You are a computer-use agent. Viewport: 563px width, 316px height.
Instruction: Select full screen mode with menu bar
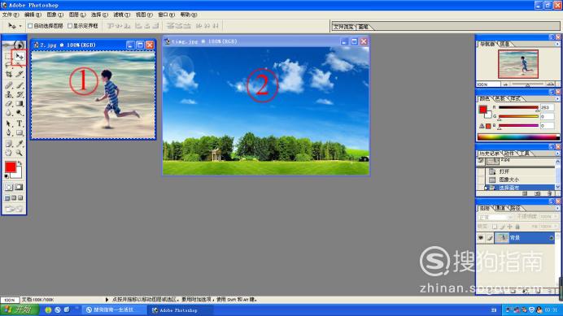pos(14,198)
